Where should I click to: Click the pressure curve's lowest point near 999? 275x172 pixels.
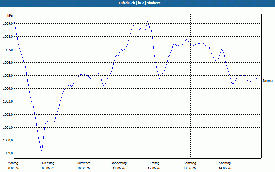pos(42,152)
